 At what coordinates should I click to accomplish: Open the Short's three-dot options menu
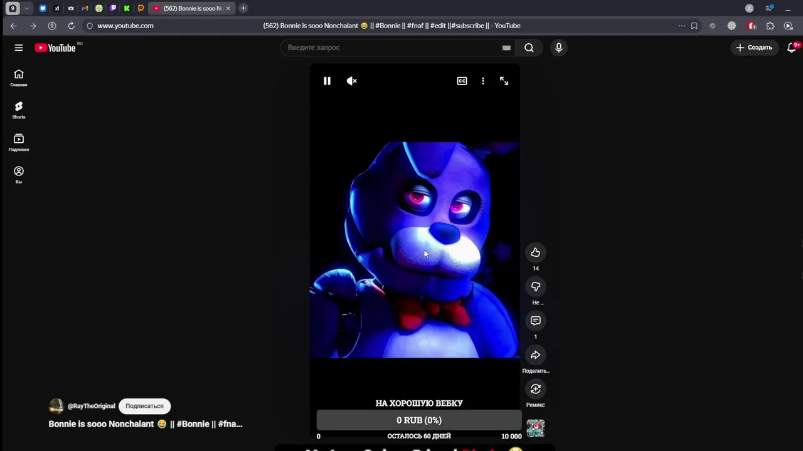point(483,81)
